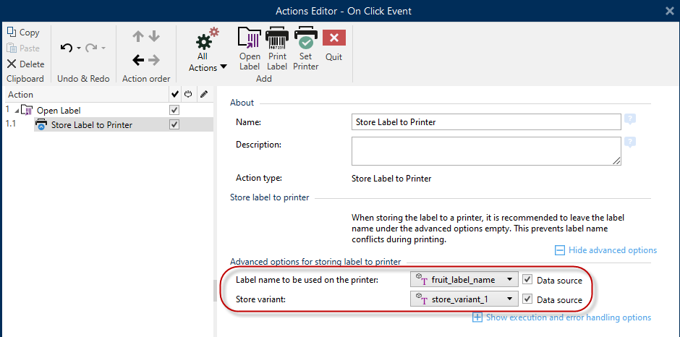This screenshot has height=337, width=680.
Task: Toggle Data source checkbox for Store variant
Action: click(528, 299)
